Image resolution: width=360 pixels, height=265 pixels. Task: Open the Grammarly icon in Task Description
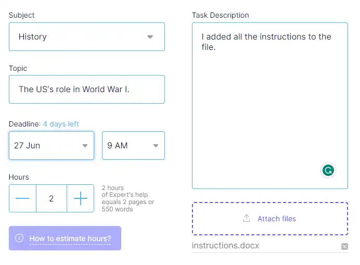(x=328, y=171)
